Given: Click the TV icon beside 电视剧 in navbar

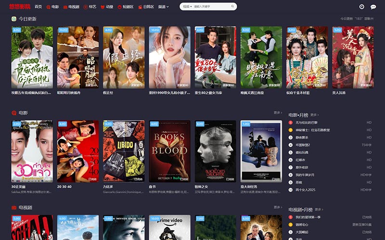Looking at the screenshot, I should click(x=65, y=7).
